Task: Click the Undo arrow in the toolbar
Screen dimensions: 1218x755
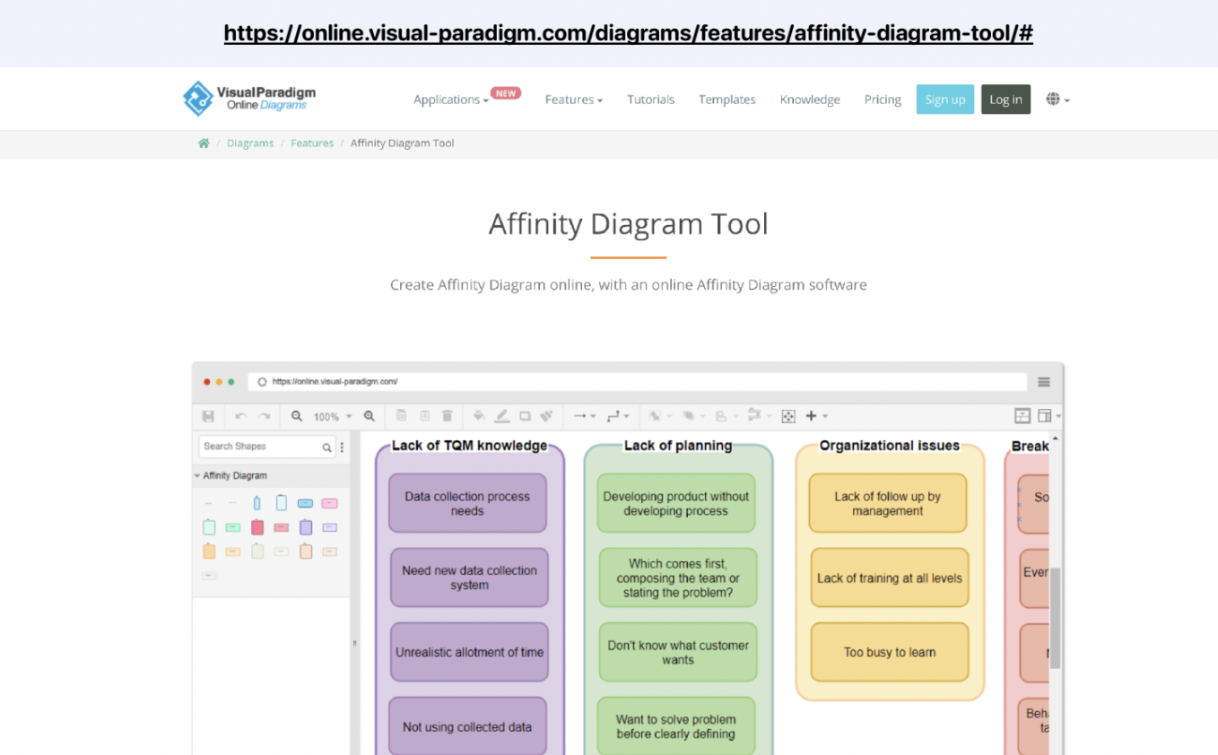Action: pyautogui.click(x=240, y=416)
